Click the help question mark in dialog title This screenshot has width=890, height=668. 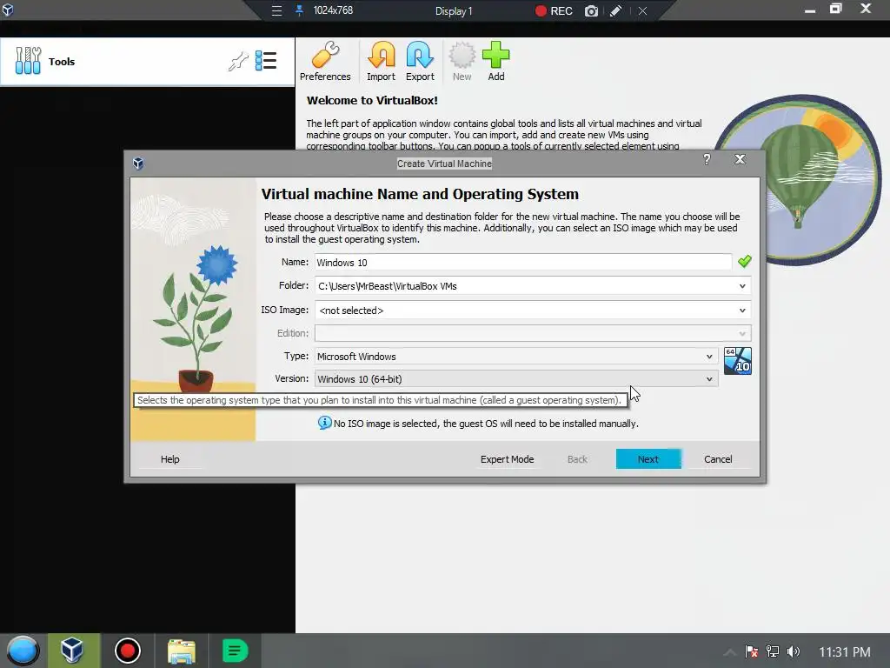coord(707,160)
